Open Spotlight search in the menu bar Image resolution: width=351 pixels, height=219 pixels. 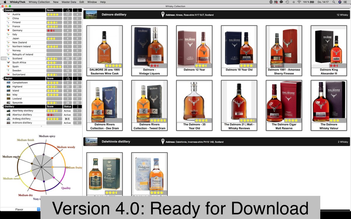point(334,2)
